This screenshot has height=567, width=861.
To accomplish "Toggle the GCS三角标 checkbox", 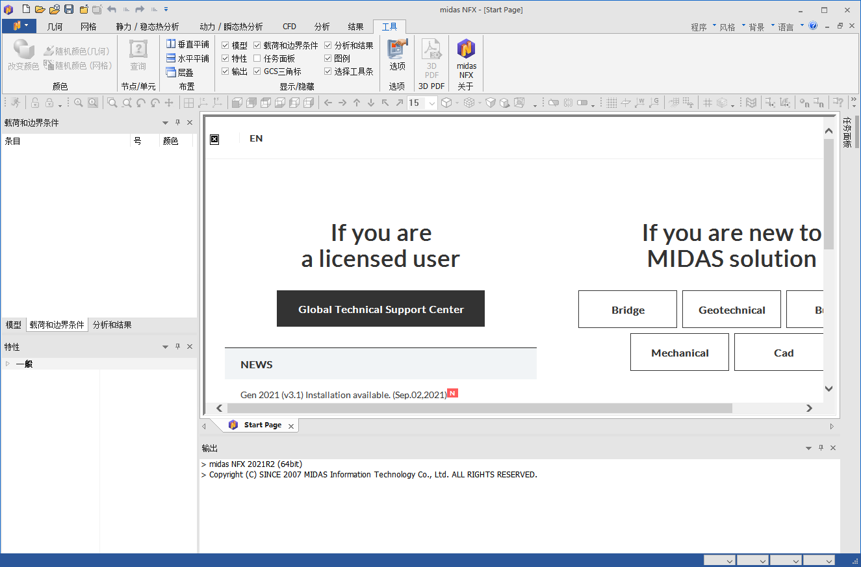I will 257,71.
